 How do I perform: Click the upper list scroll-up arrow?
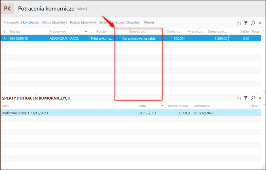[264, 31]
